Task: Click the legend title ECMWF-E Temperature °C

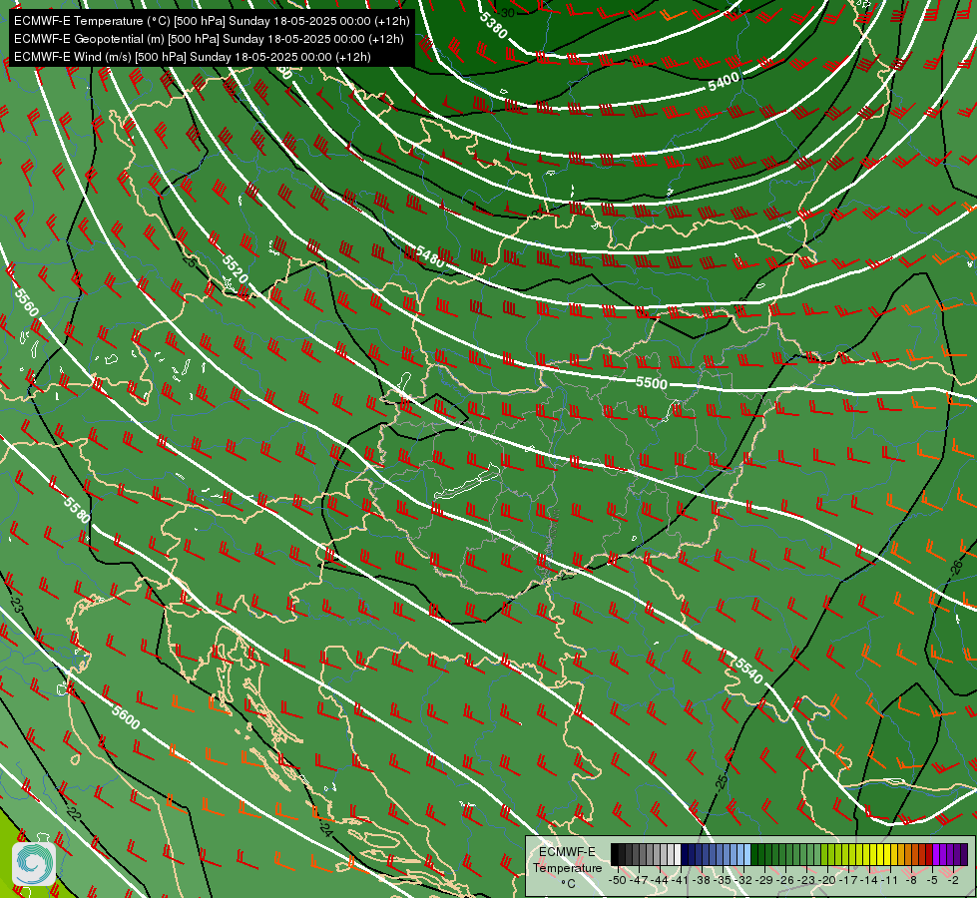Action: coord(567,867)
